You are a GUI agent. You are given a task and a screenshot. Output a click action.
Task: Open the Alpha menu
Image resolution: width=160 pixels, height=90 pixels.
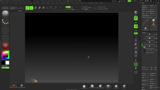pos(3,3)
